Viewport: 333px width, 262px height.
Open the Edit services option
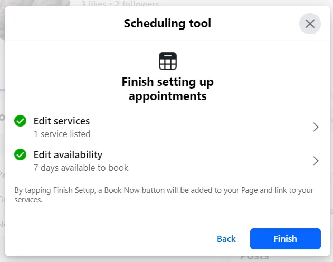click(62, 121)
